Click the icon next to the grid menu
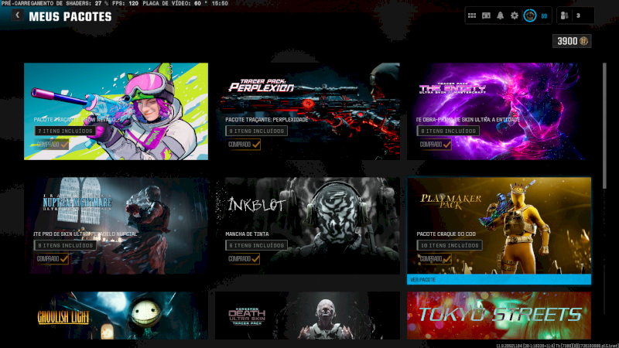Screen dimensions: 619x348 [x=486, y=15]
